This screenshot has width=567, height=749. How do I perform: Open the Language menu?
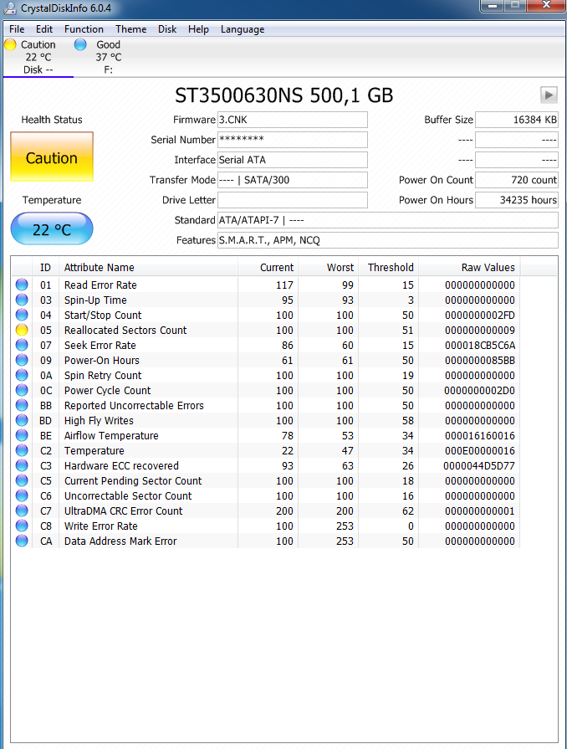[243, 29]
